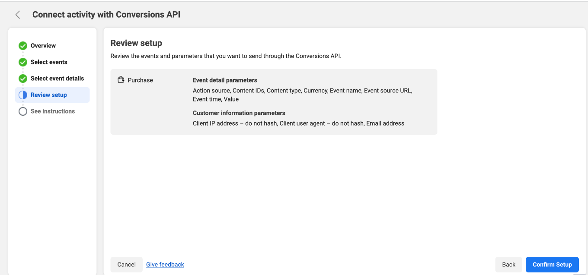The image size is (588, 275).
Task: Open the Select events step
Action: tap(49, 62)
